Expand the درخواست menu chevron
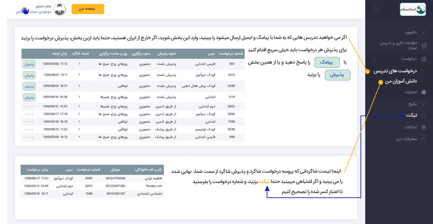 (x=374, y=59)
